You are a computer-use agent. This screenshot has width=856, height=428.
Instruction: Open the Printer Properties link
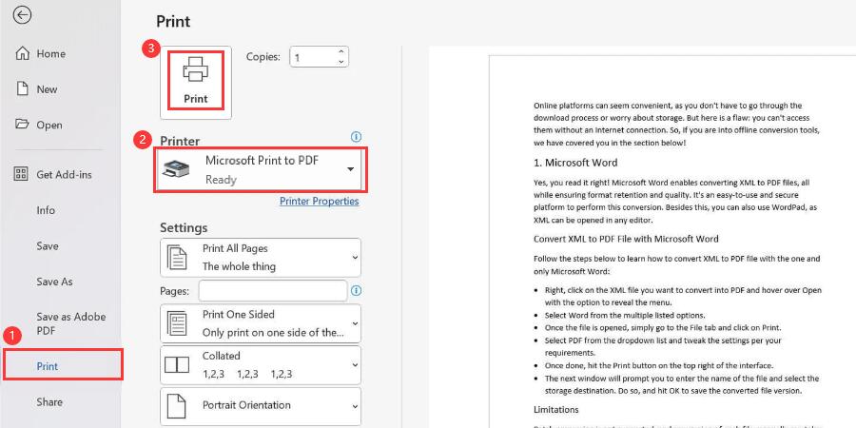coord(320,201)
